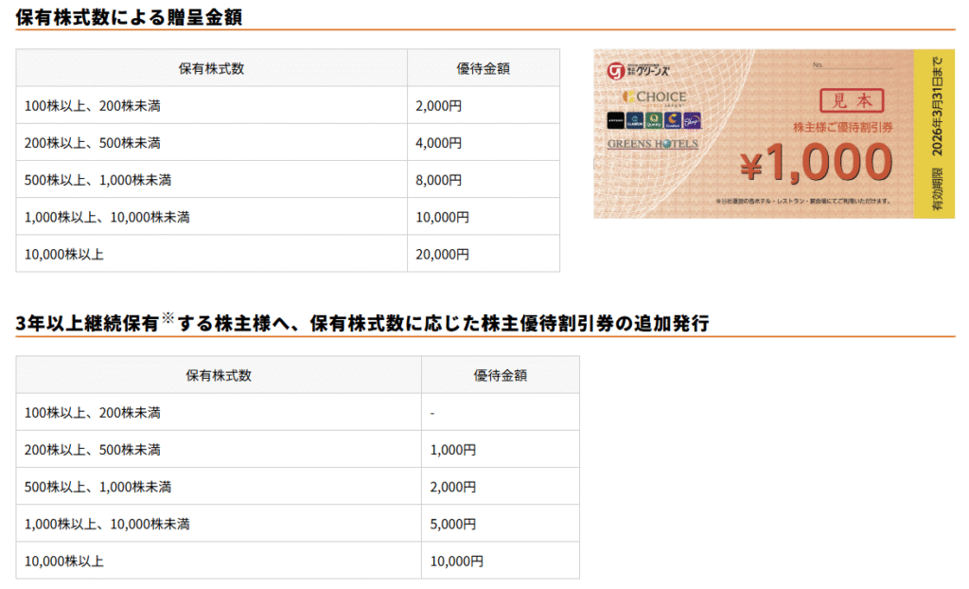Image resolution: width=969 pixels, height=589 pixels.
Task: Select the 20,000円 cell in first table
Action: coord(442,254)
